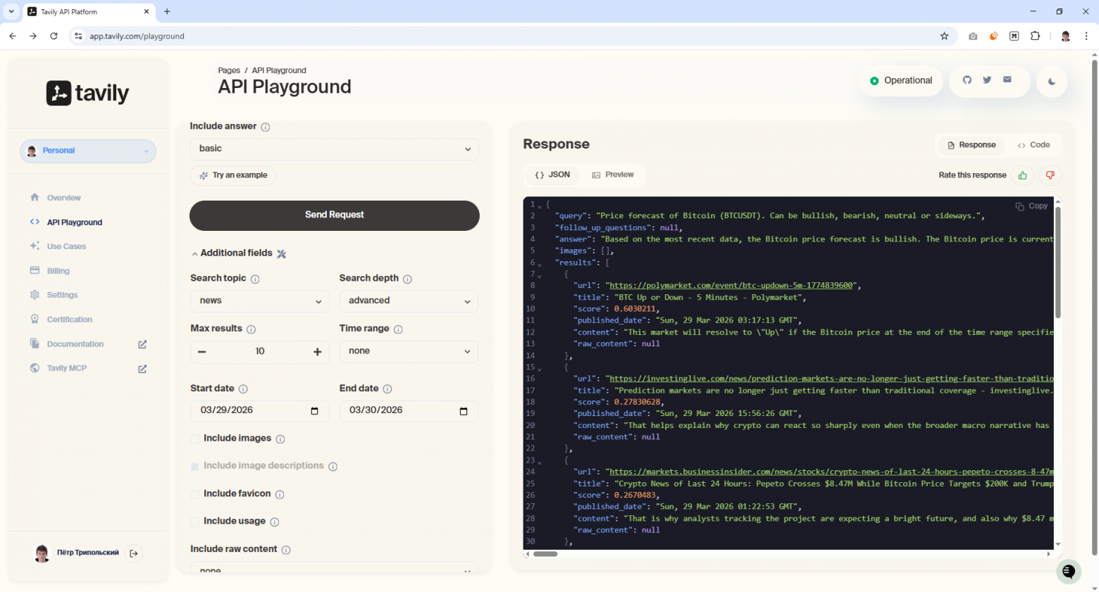Enable the Include images checkbox
Image resolution: width=1099 pixels, height=592 pixels.
pos(195,439)
